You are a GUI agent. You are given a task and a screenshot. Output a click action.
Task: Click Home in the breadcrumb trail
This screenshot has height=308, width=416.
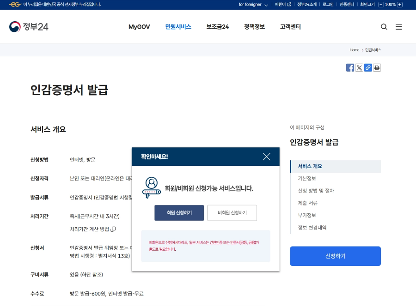pos(355,50)
